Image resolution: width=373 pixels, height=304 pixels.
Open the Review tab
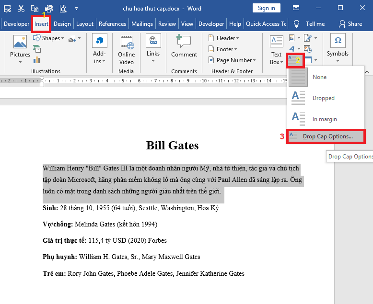coord(167,24)
